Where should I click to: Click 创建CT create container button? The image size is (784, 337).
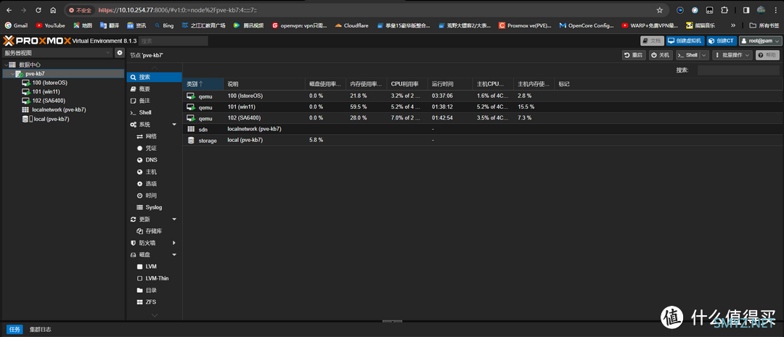[722, 41]
